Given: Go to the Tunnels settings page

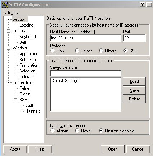Looking at the screenshot, I should click(33, 111).
